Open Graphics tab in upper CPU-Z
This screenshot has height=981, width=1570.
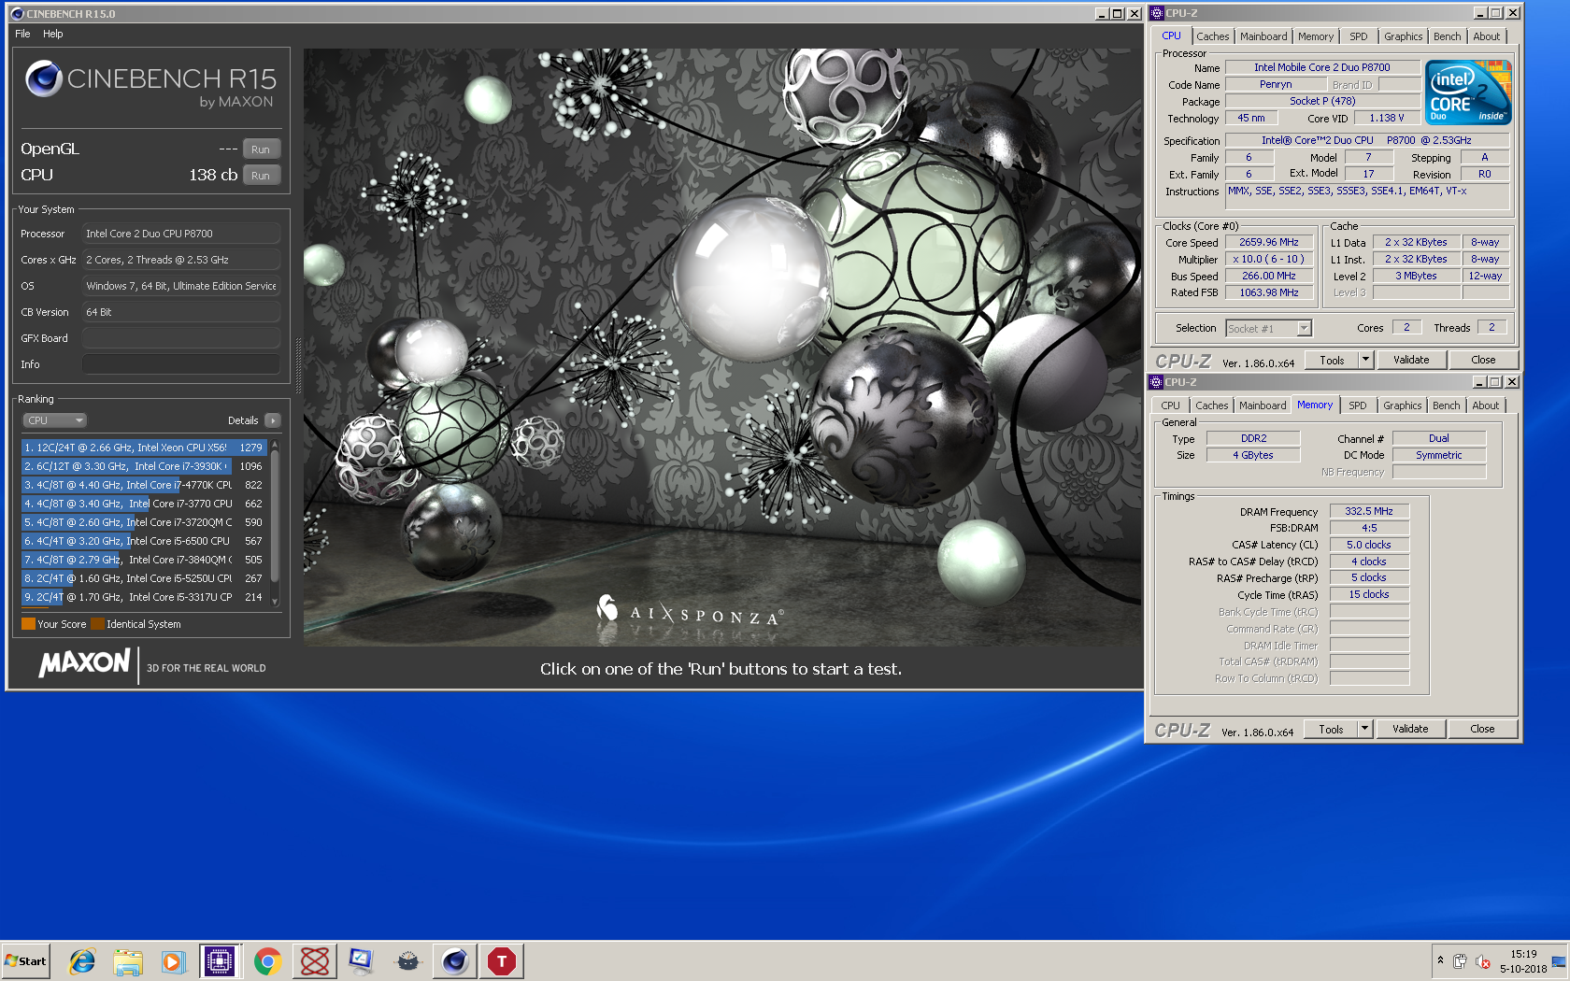pos(1404,36)
